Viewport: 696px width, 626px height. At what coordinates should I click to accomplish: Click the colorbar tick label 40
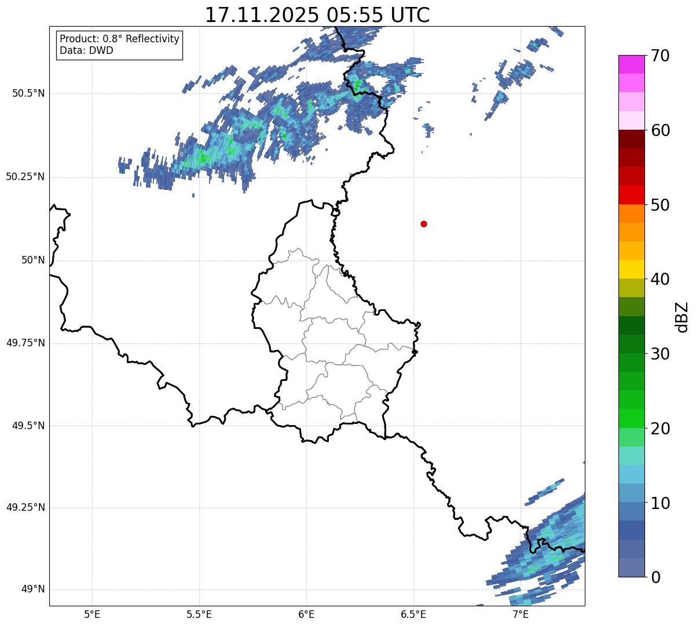pos(660,279)
